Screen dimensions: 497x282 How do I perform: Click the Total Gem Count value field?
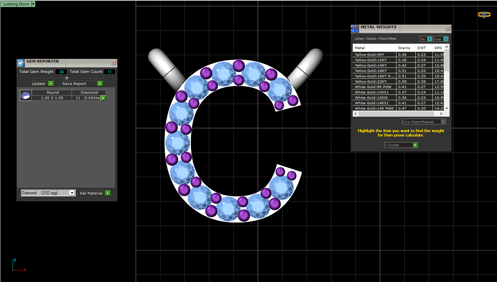(110, 72)
